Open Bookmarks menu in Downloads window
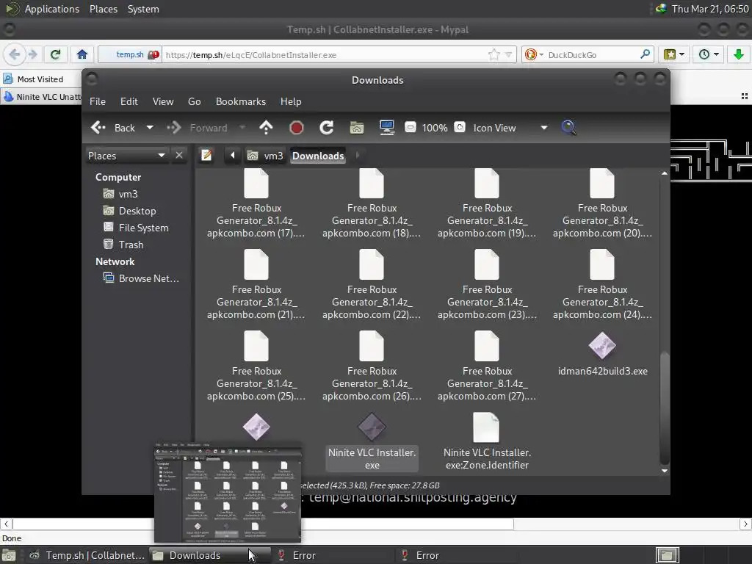Screen dimensions: 752x564 tap(241, 101)
